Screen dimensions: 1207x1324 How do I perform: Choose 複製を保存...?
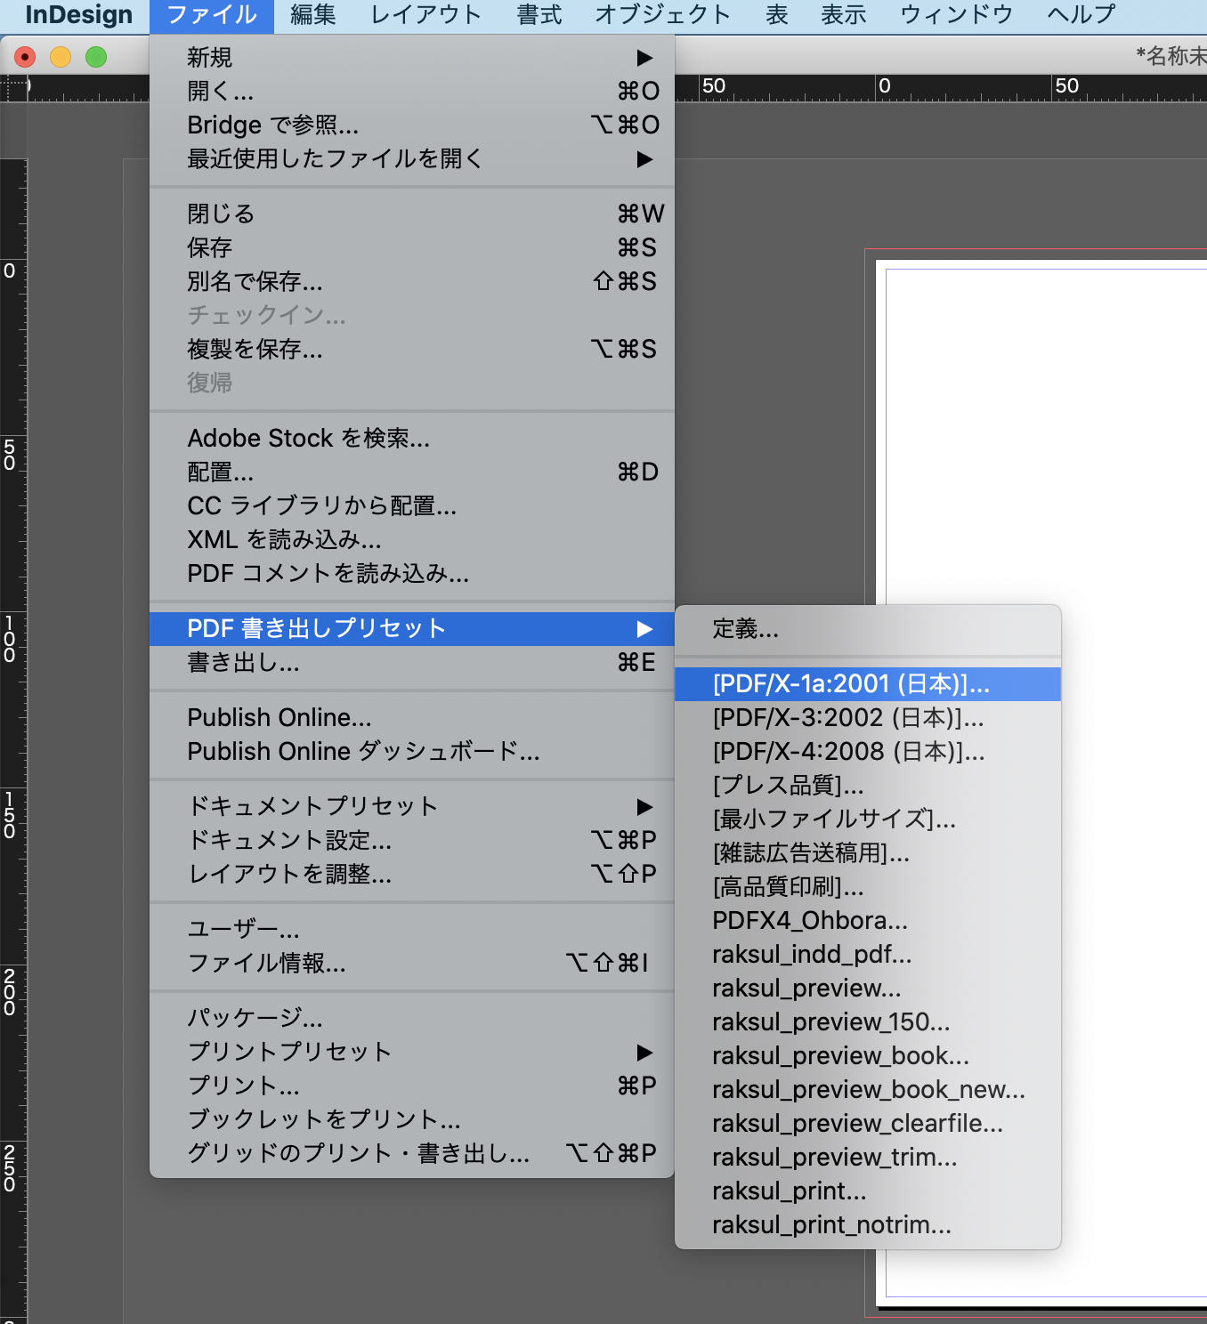tap(412, 350)
